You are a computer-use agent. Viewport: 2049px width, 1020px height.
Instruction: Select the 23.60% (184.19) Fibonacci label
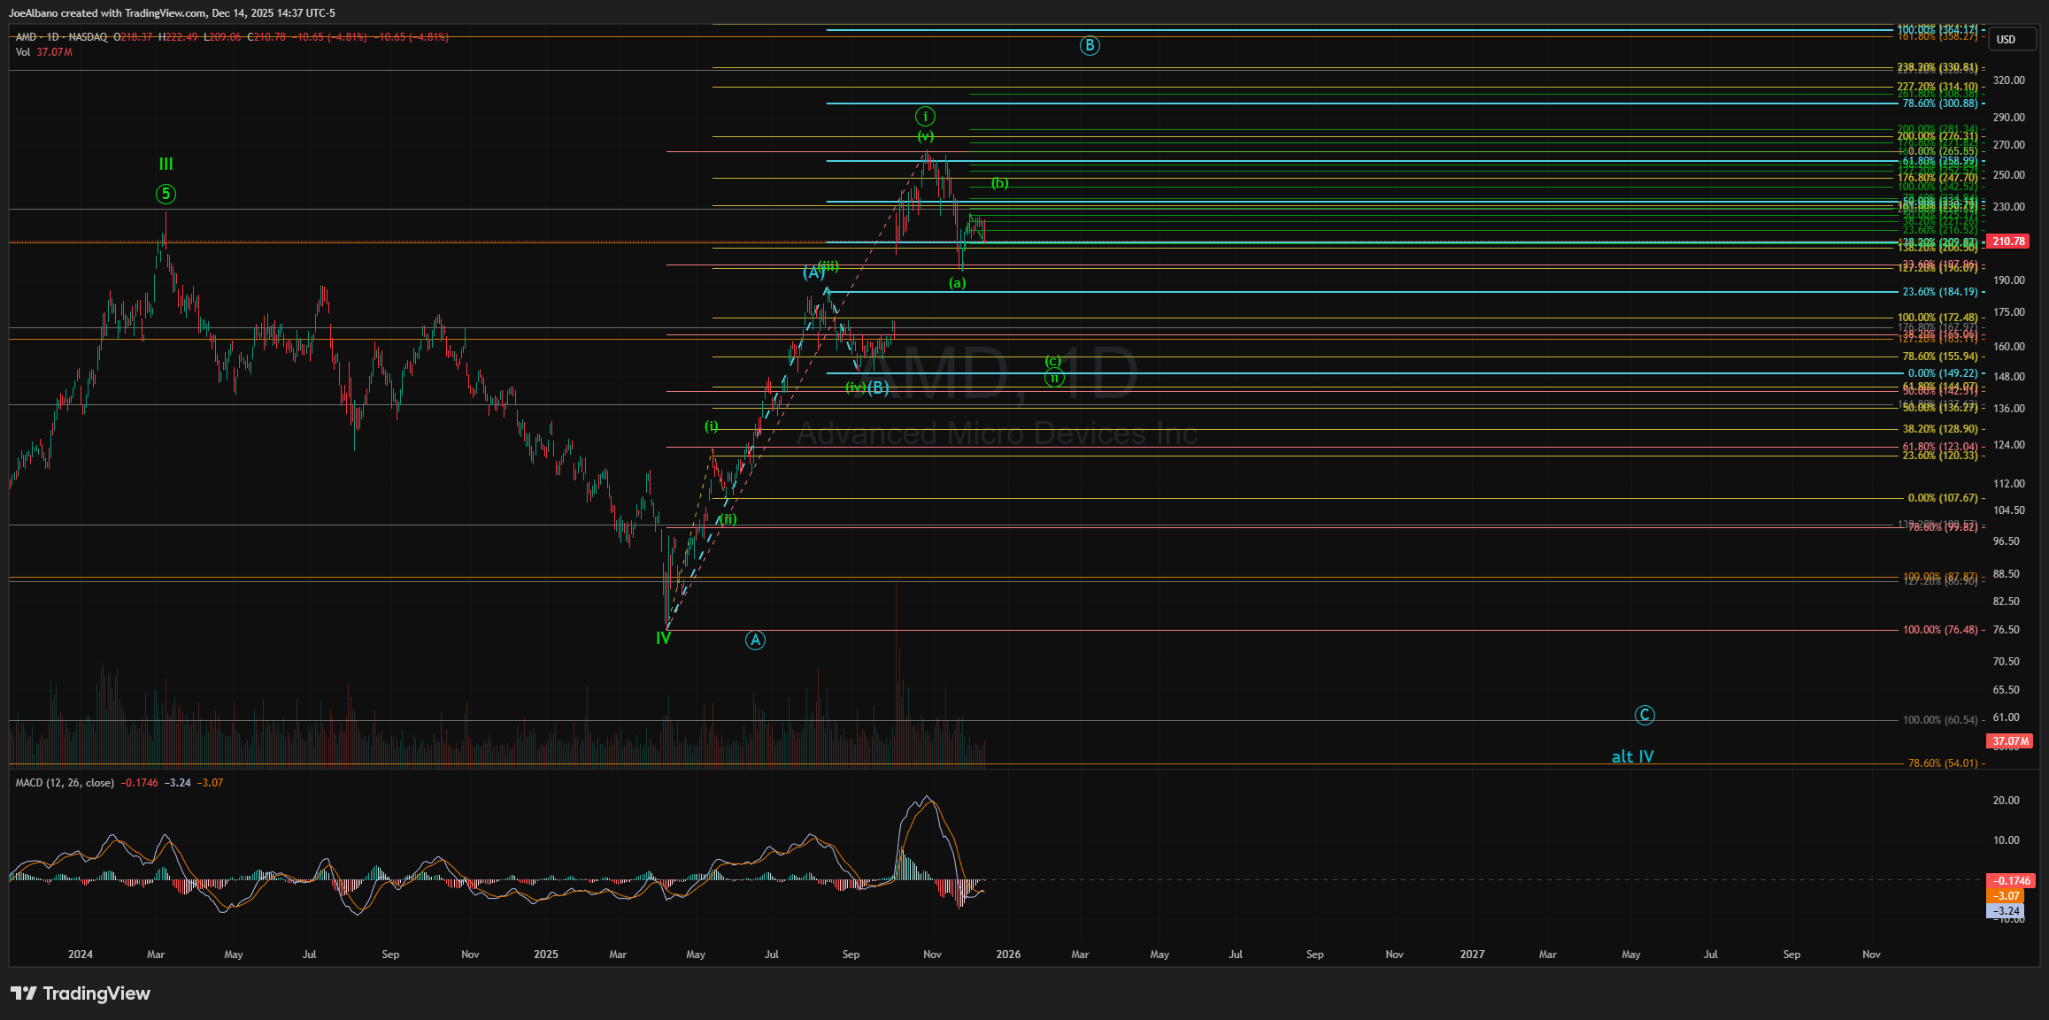(1939, 292)
